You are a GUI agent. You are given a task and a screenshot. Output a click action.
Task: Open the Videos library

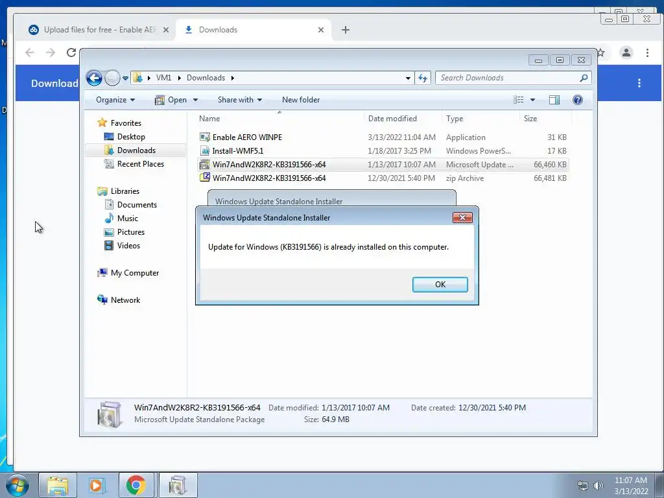click(128, 246)
